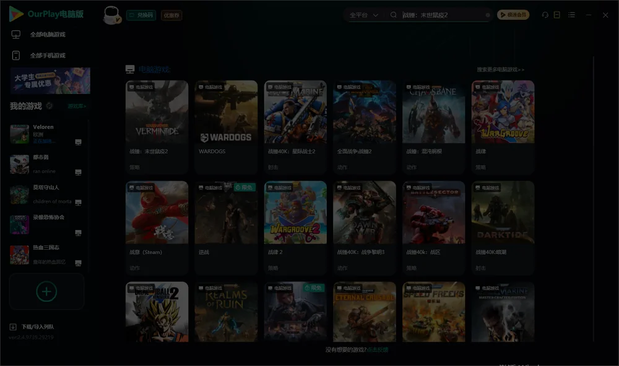Open the 战律 Wargroove game card

[x=503, y=127]
